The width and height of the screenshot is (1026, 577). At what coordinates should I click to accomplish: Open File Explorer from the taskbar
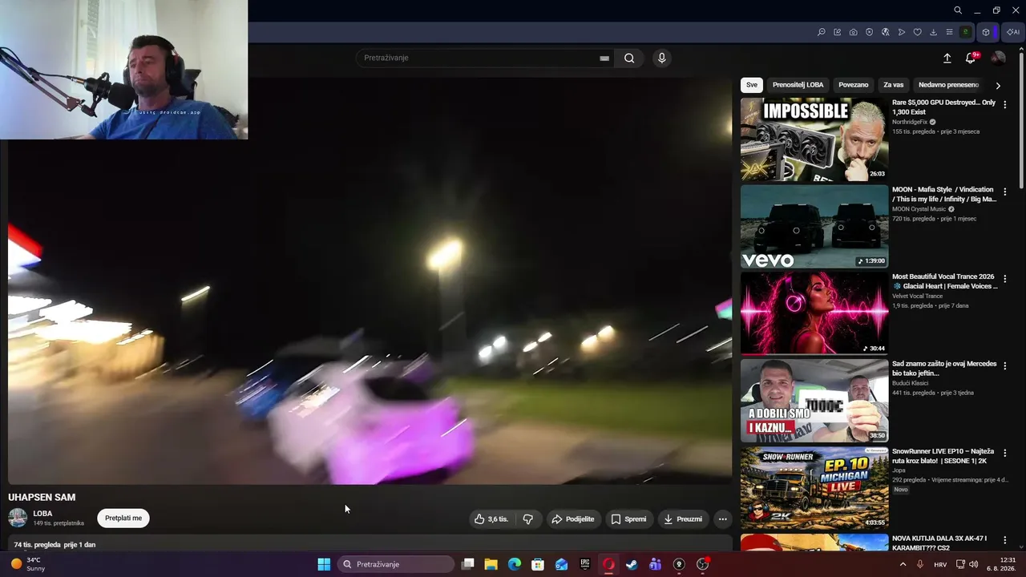491,564
